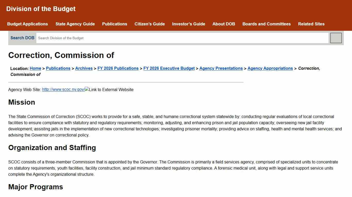The height and width of the screenshot is (197, 352).
Task: Open the State Agency Guide menu
Action: pyautogui.click(x=75, y=24)
